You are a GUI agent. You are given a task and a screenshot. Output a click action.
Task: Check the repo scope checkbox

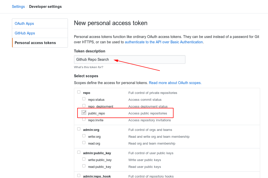coord(79,92)
